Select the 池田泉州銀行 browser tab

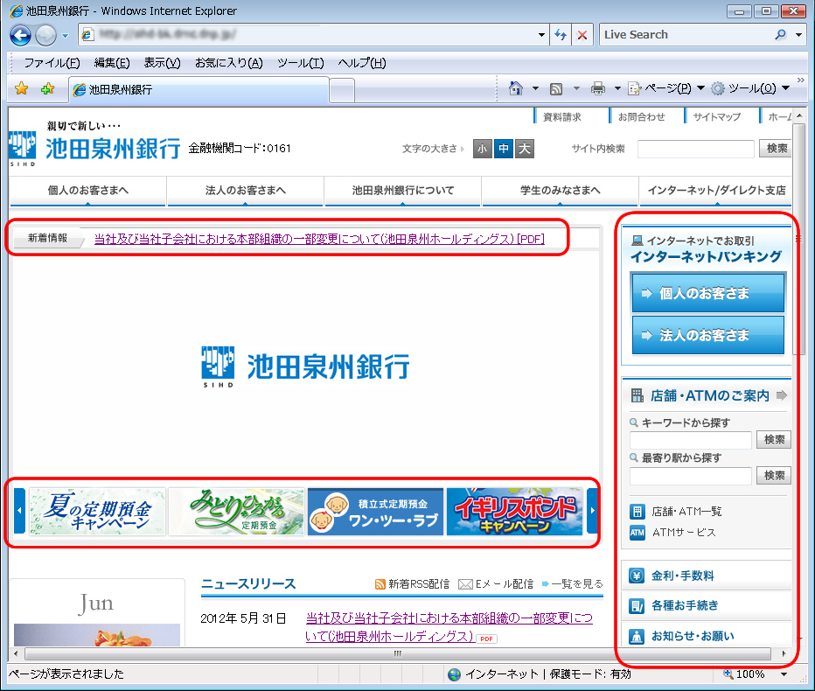click(199, 89)
